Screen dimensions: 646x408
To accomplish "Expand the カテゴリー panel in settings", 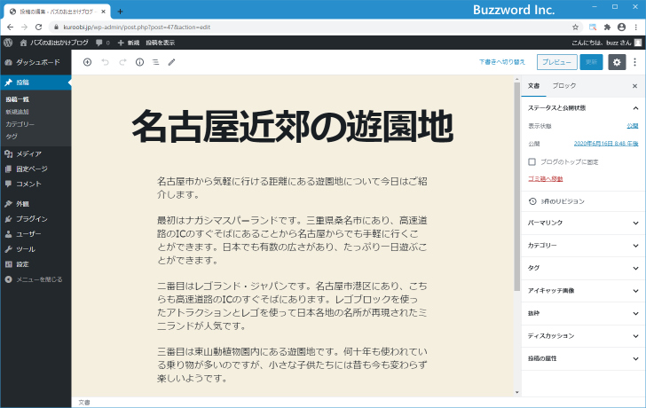I will 583,246.
